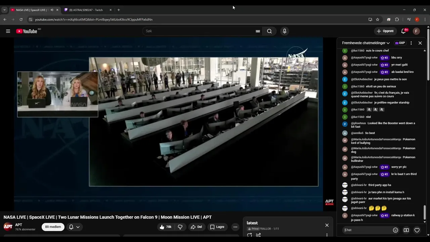Start voice search with the microphone
The image size is (430, 242).
[x=285, y=31]
